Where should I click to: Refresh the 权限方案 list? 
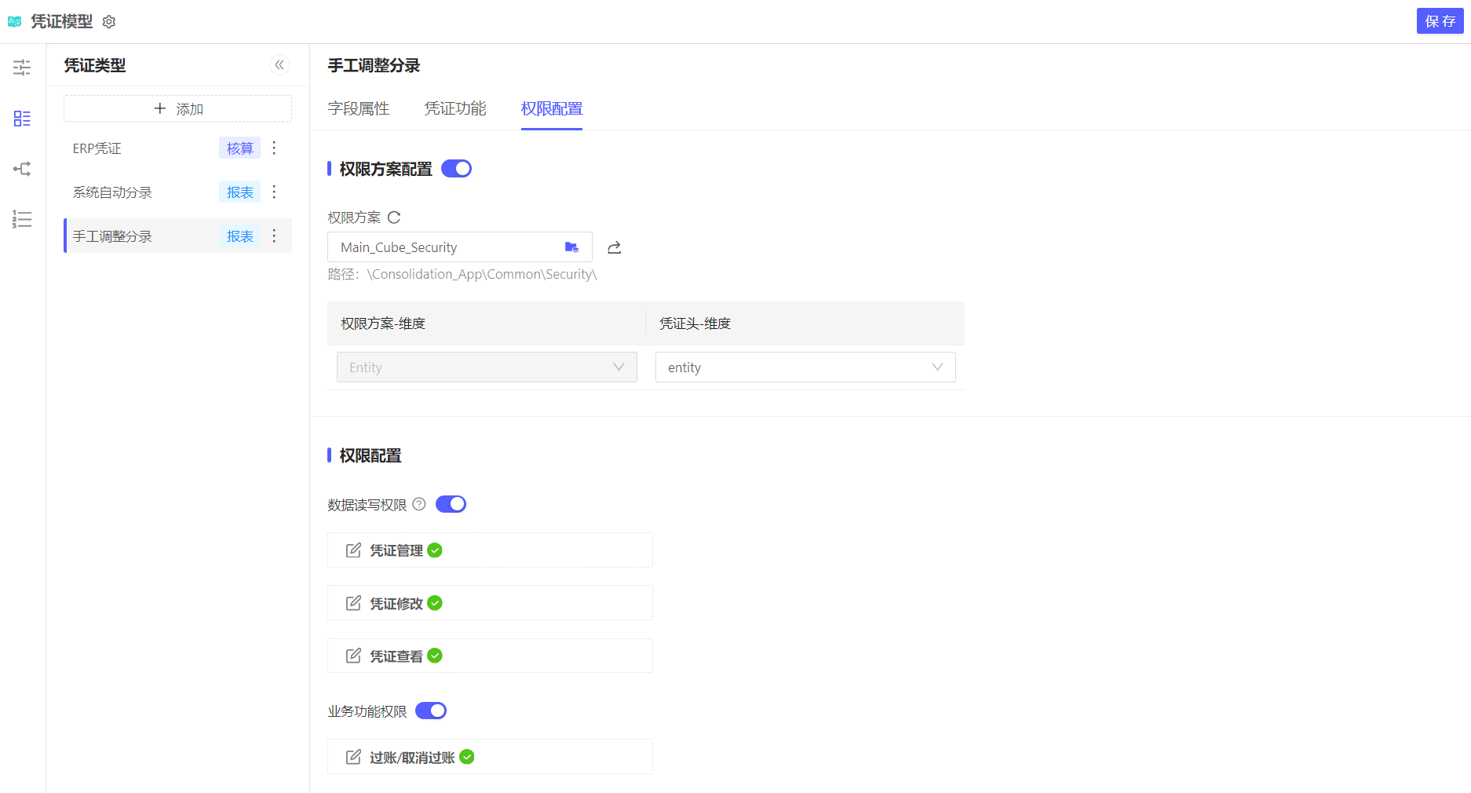coord(394,217)
